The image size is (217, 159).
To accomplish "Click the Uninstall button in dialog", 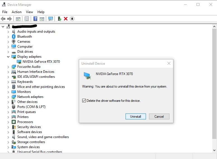I will [x=136, y=117].
